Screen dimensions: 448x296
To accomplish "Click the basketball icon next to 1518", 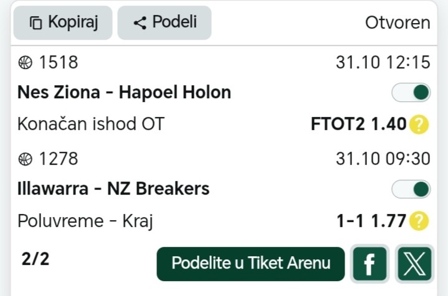I will [x=26, y=63].
